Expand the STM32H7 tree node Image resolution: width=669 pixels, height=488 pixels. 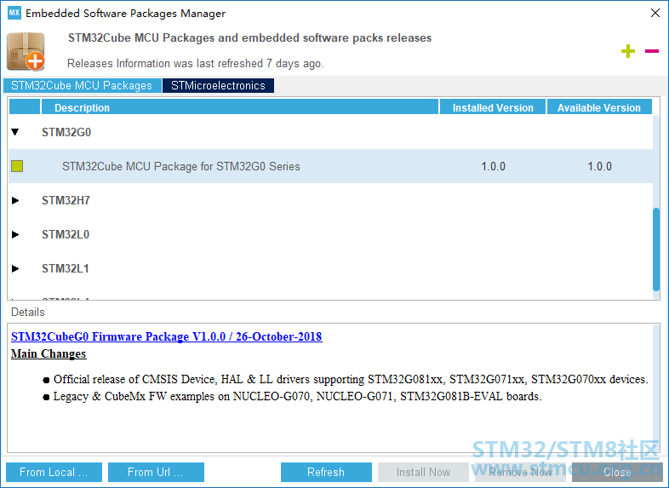click(15, 200)
